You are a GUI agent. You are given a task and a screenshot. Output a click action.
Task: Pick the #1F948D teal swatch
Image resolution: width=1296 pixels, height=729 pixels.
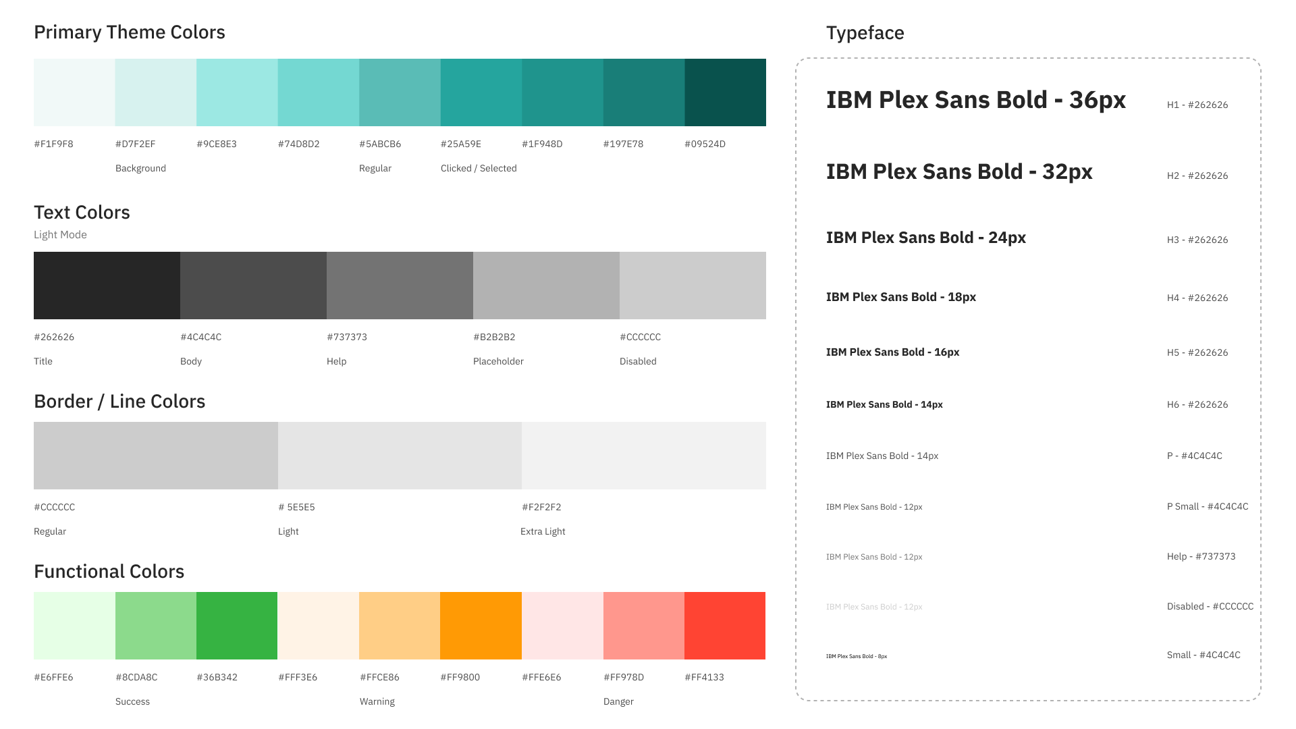(x=562, y=92)
